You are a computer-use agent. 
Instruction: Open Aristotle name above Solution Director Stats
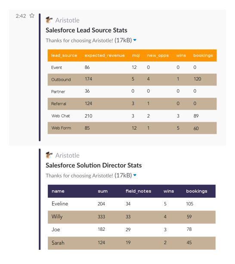68,155
